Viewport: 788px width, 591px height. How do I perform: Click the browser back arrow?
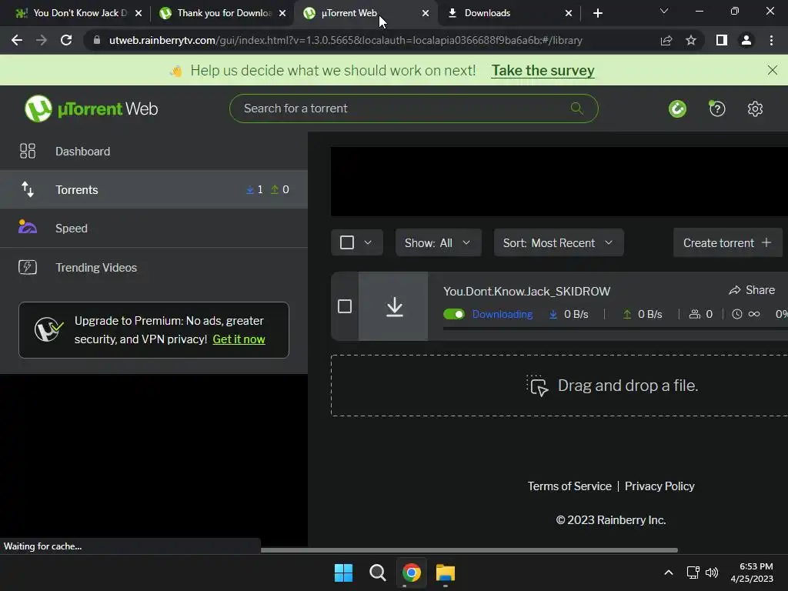[x=17, y=40]
